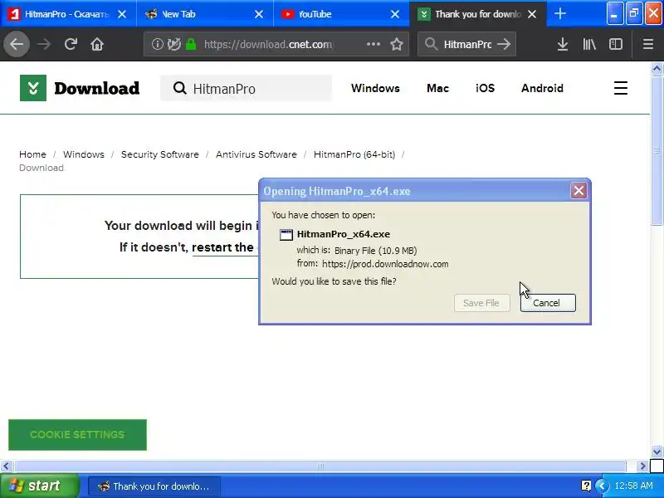Close the Opening HitmanPro_x64.exe dialog
664x498 pixels.
pos(579,191)
